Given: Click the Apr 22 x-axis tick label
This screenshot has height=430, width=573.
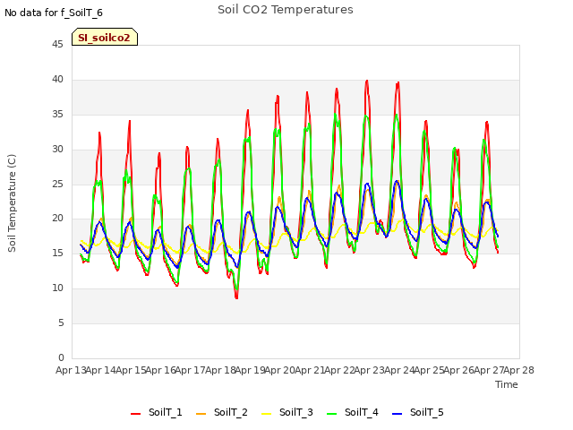Looking at the screenshot, I should [x=339, y=370].
